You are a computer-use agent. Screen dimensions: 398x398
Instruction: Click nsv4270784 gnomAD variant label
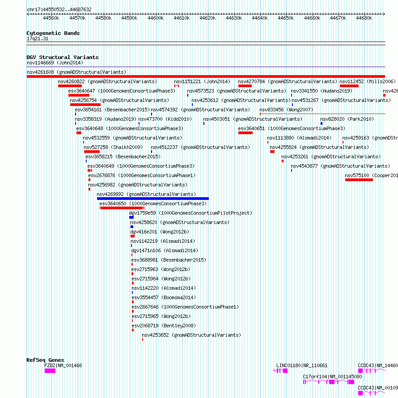pos(288,81)
